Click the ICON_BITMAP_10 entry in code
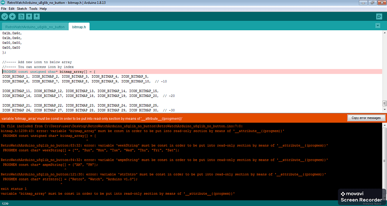The image size is (387, 206). coord(135,81)
